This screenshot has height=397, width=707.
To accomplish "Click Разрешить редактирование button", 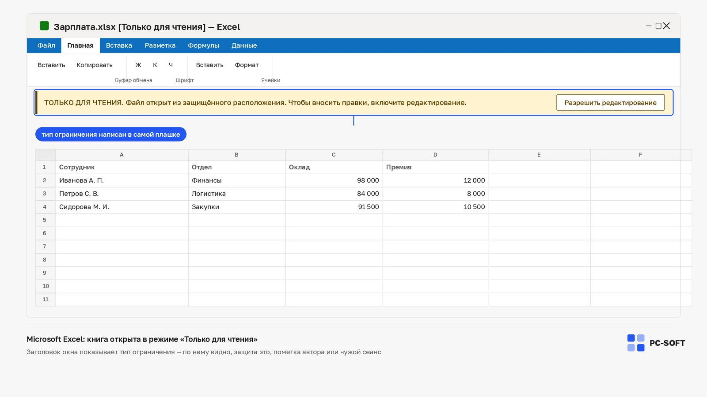I will 611,103.
